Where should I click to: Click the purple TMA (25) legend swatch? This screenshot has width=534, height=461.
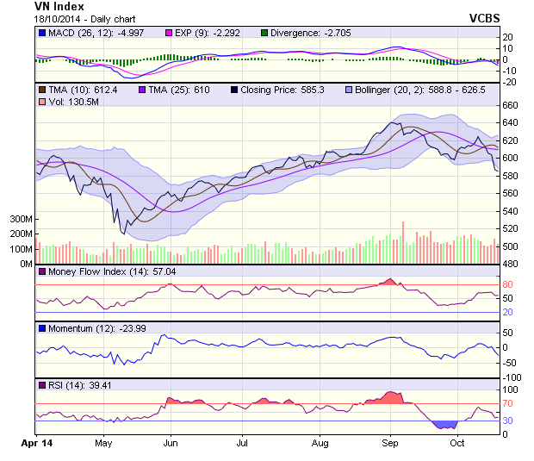(141, 90)
